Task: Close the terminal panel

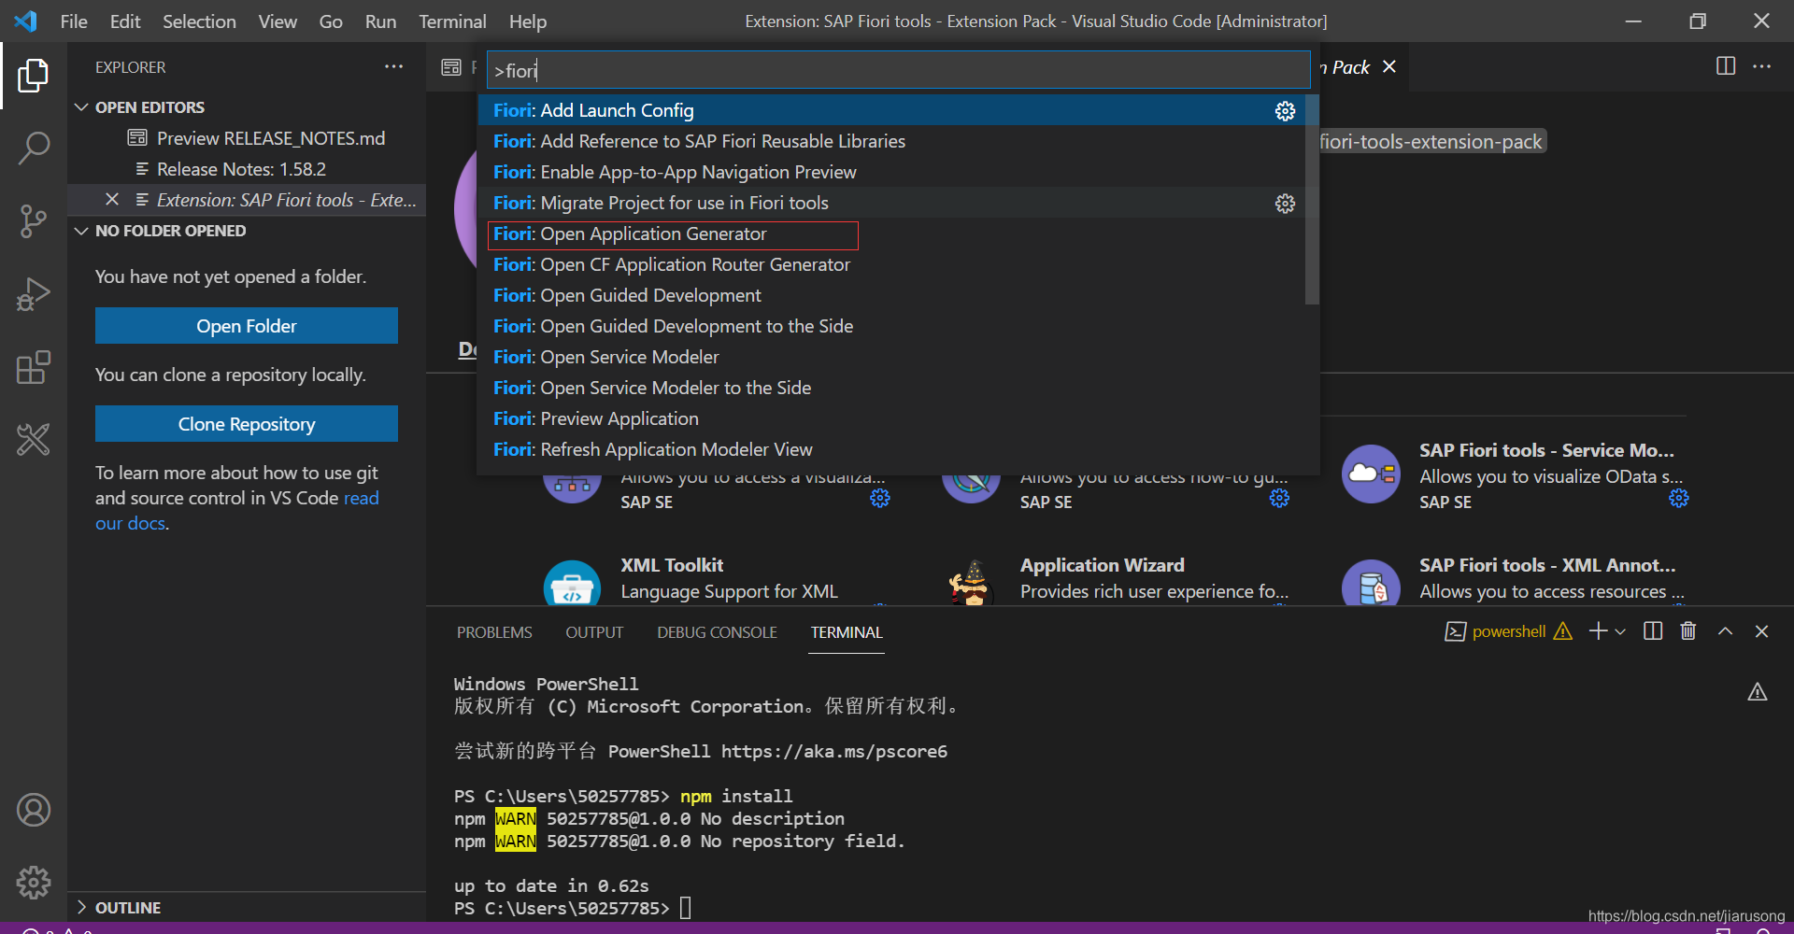Action: pyautogui.click(x=1761, y=631)
